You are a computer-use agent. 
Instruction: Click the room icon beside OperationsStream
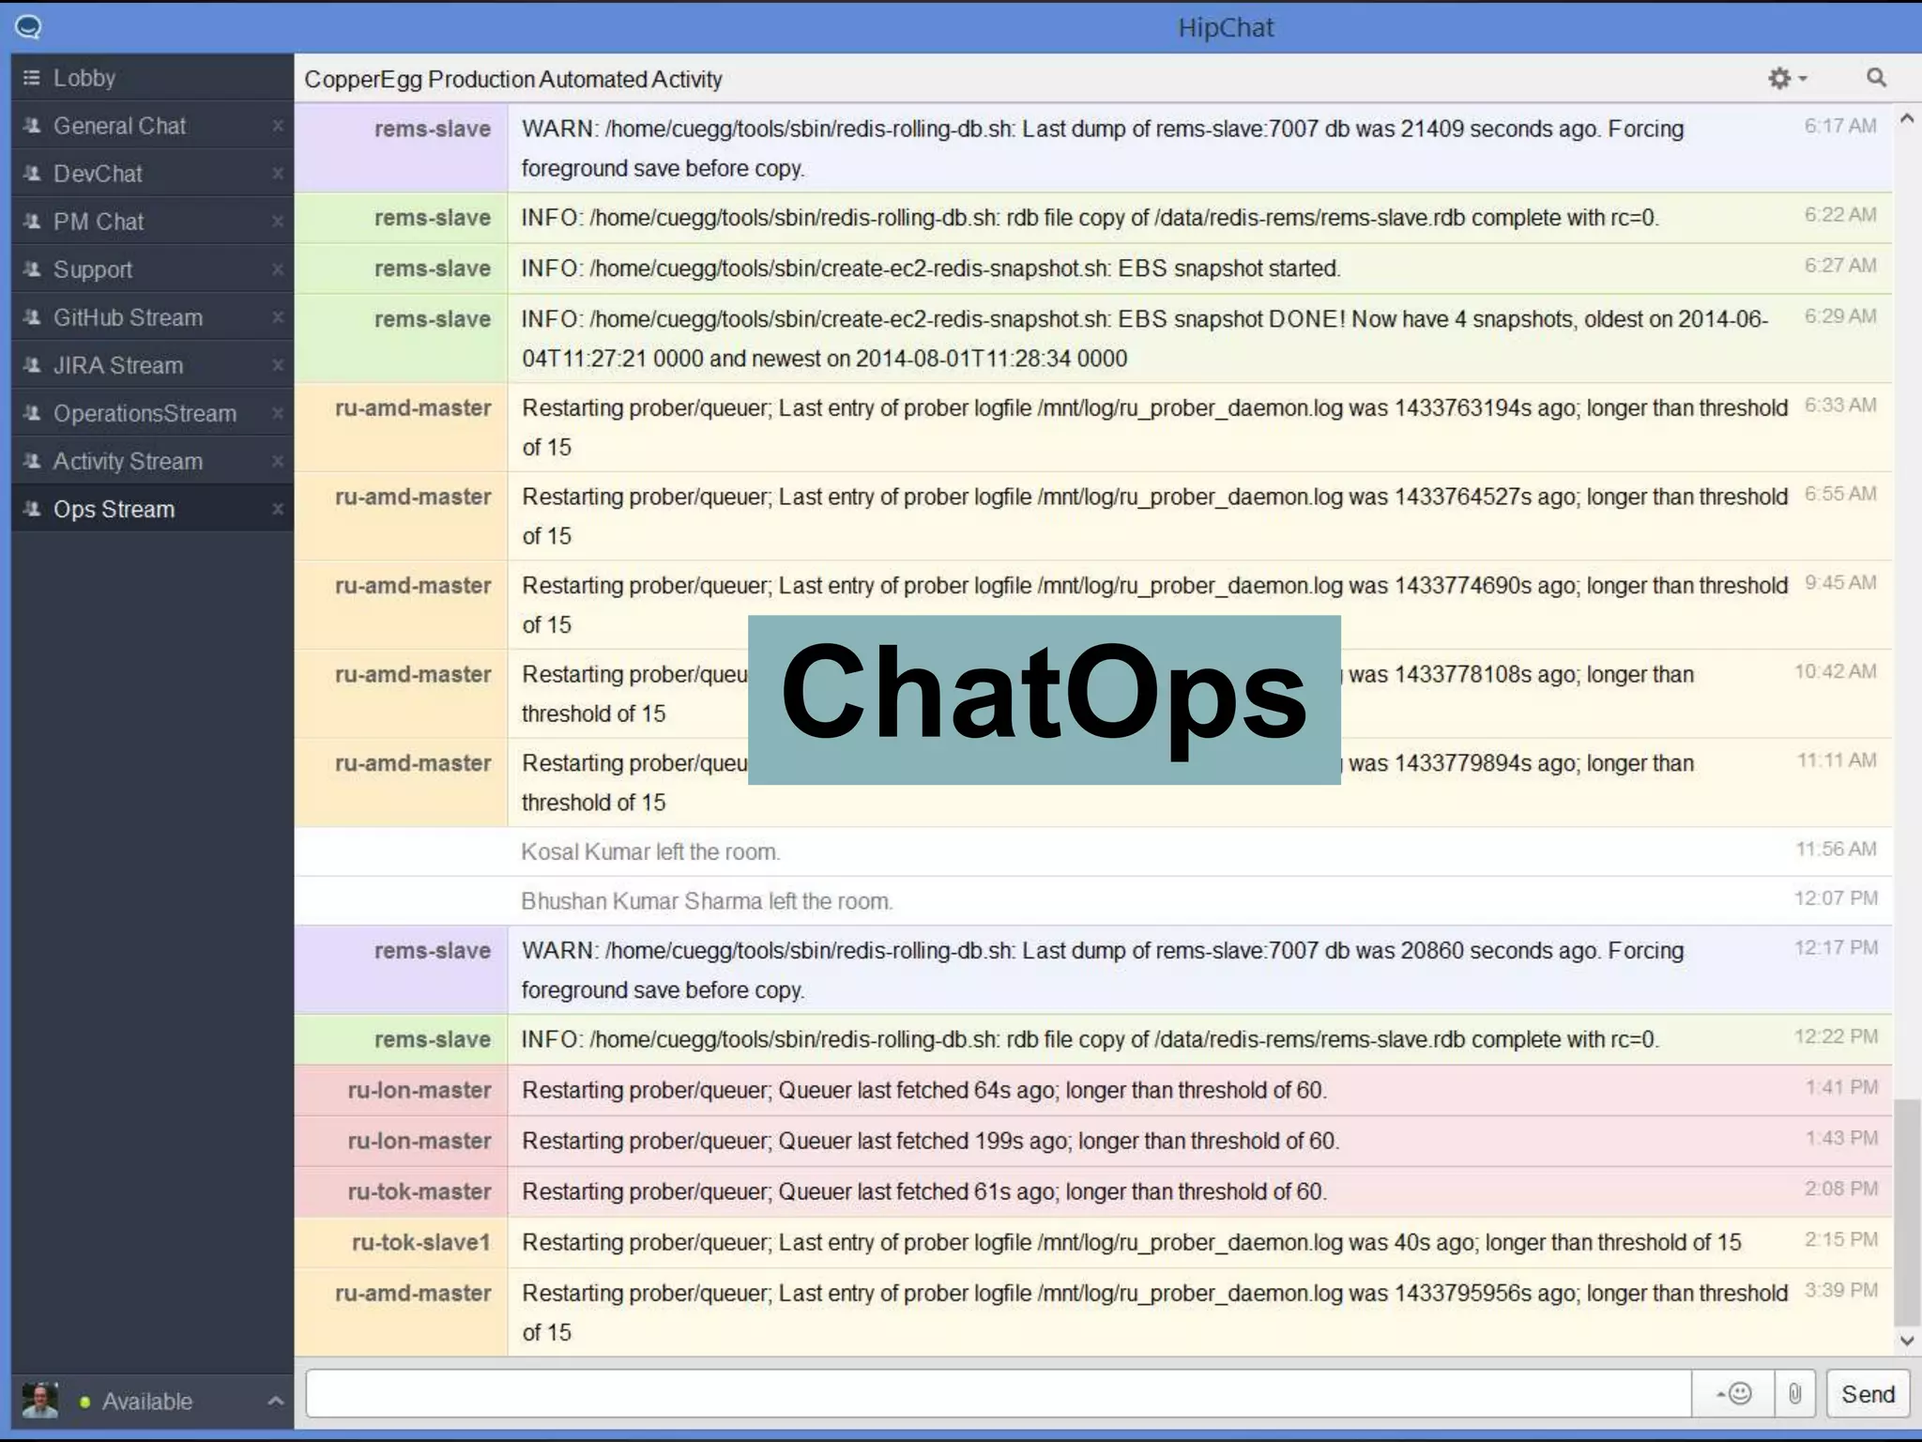[32, 412]
